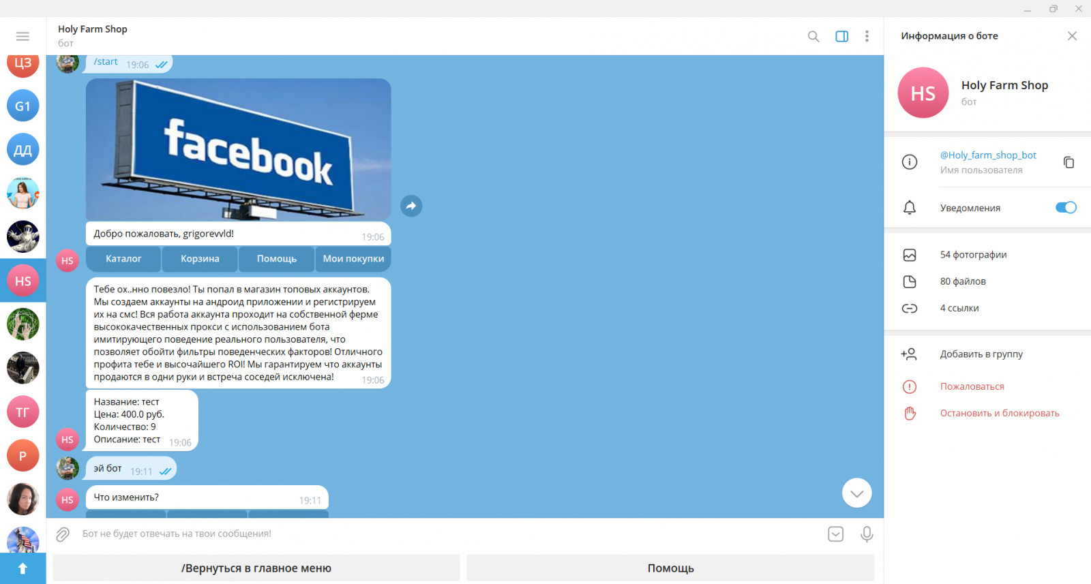
Task: Click the notifications bell icon
Action: pyautogui.click(x=910, y=208)
